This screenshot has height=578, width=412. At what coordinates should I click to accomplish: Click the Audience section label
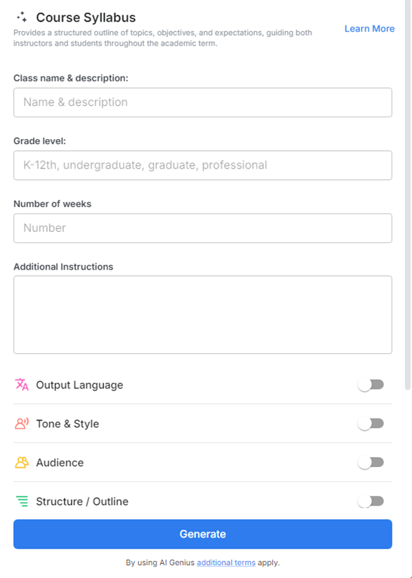[x=58, y=462]
